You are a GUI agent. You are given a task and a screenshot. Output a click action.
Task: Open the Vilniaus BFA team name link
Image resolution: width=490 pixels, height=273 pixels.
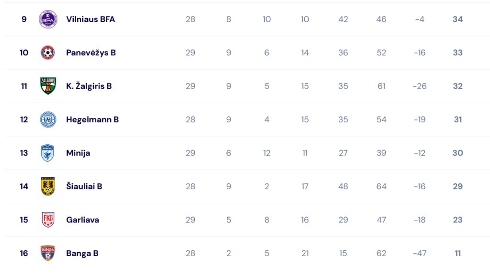[x=90, y=19]
